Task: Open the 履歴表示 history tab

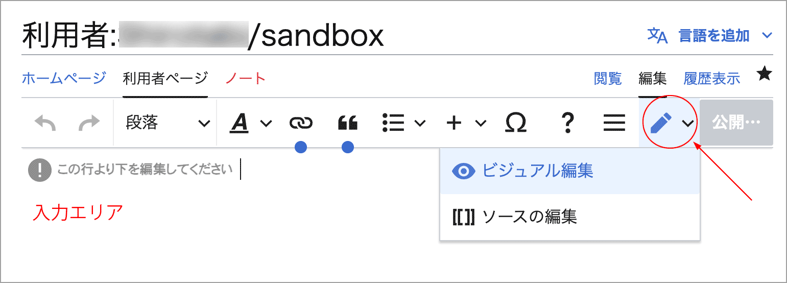Action: [711, 79]
